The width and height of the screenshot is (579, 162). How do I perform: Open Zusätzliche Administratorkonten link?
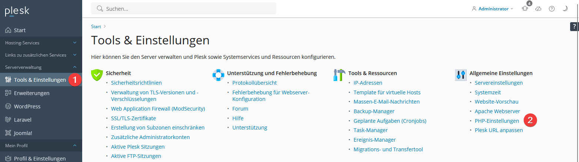pyautogui.click(x=150, y=137)
